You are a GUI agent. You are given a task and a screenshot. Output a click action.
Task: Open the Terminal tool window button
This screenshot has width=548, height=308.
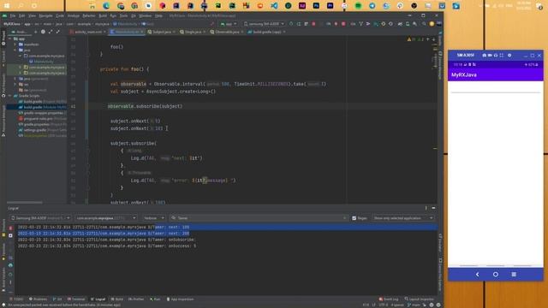(76, 299)
